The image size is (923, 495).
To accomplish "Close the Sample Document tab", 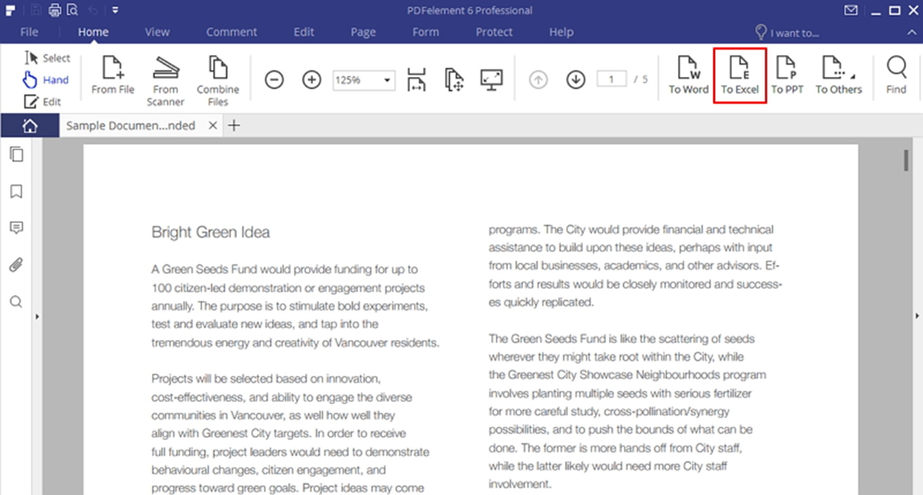I will (213, 125).
